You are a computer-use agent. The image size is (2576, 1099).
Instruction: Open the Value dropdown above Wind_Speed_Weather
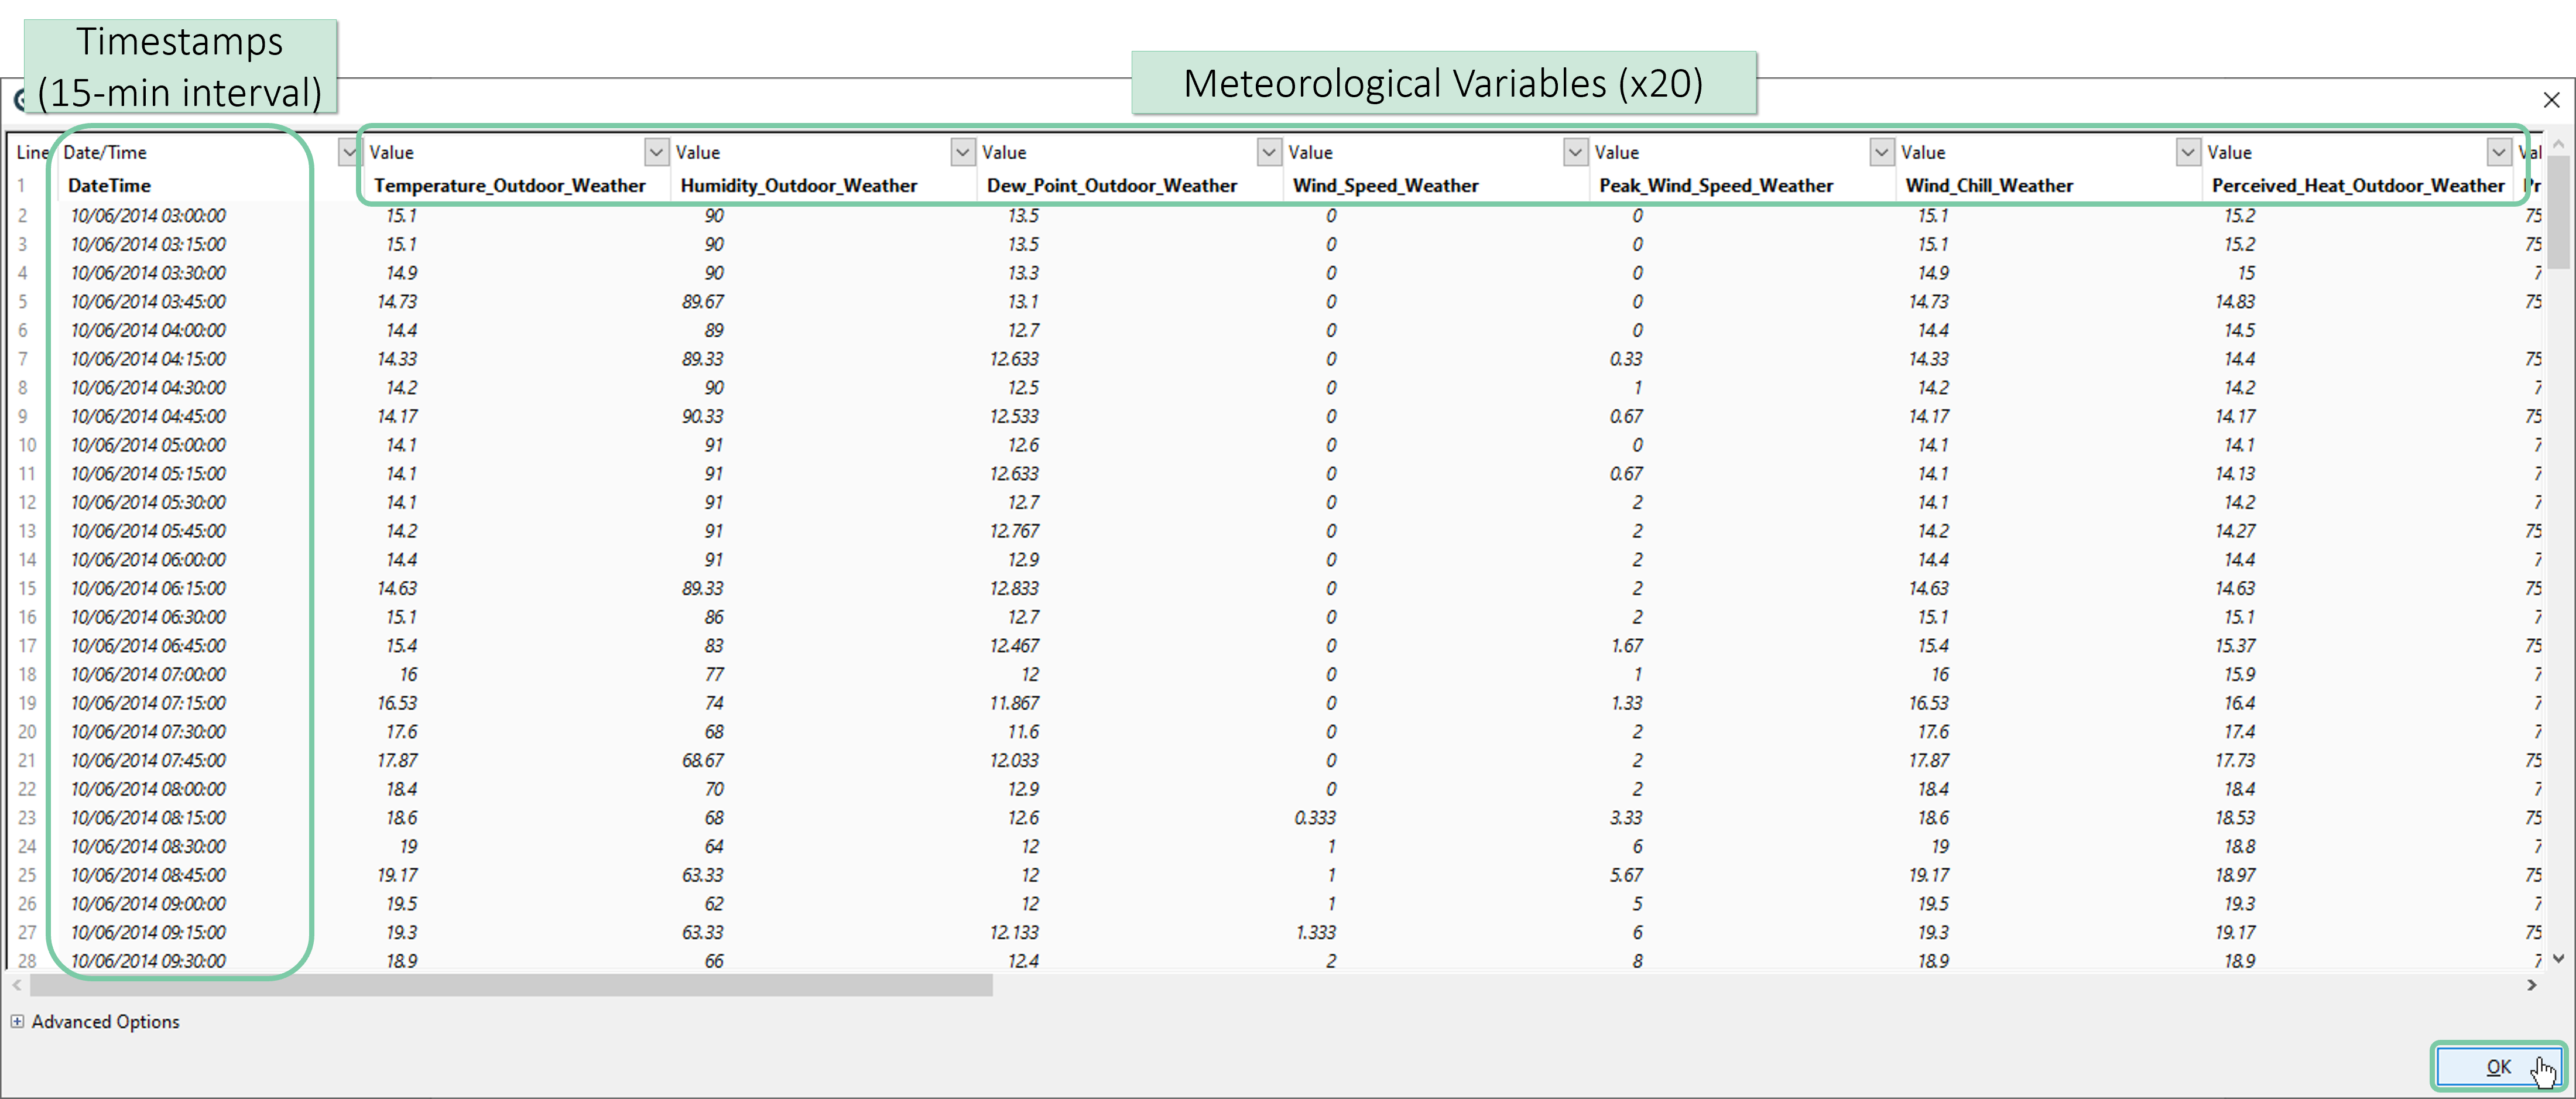coord(1575,152)
